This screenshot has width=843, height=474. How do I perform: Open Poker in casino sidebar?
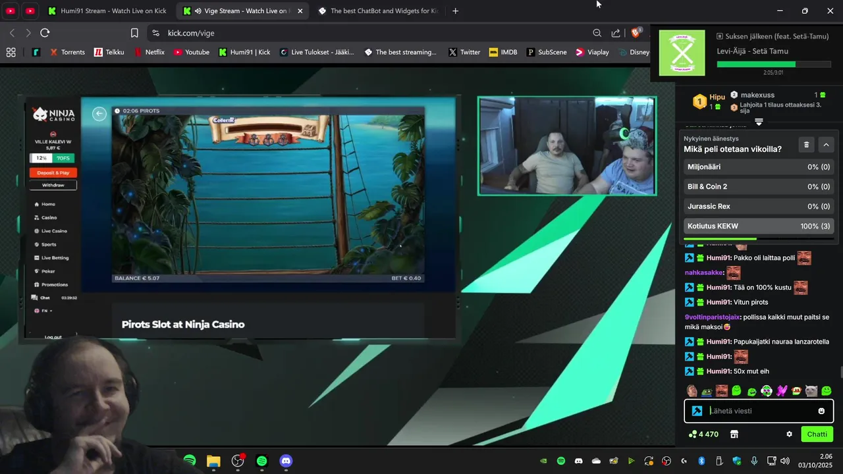tap(43, 271)
